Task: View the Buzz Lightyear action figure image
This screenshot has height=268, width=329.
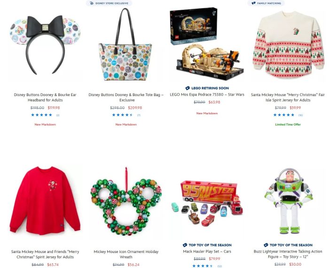Action: pyautogui.click(x=289, y=201)
